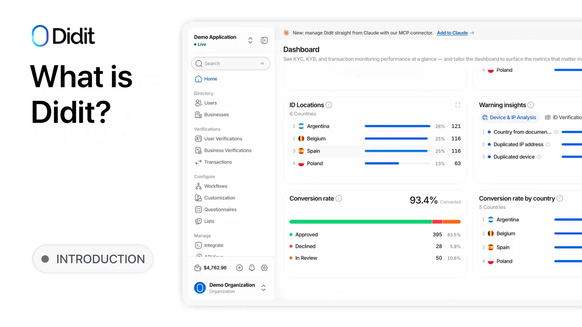The height and width of the screenshot is (327, 582).
Task: Open the Home menu item
Action: click(231, 79)
